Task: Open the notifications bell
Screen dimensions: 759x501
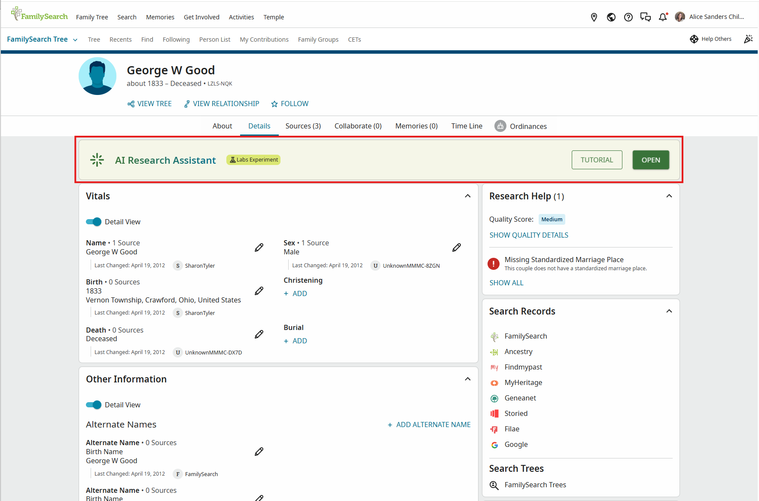Action: coord(663,17)
